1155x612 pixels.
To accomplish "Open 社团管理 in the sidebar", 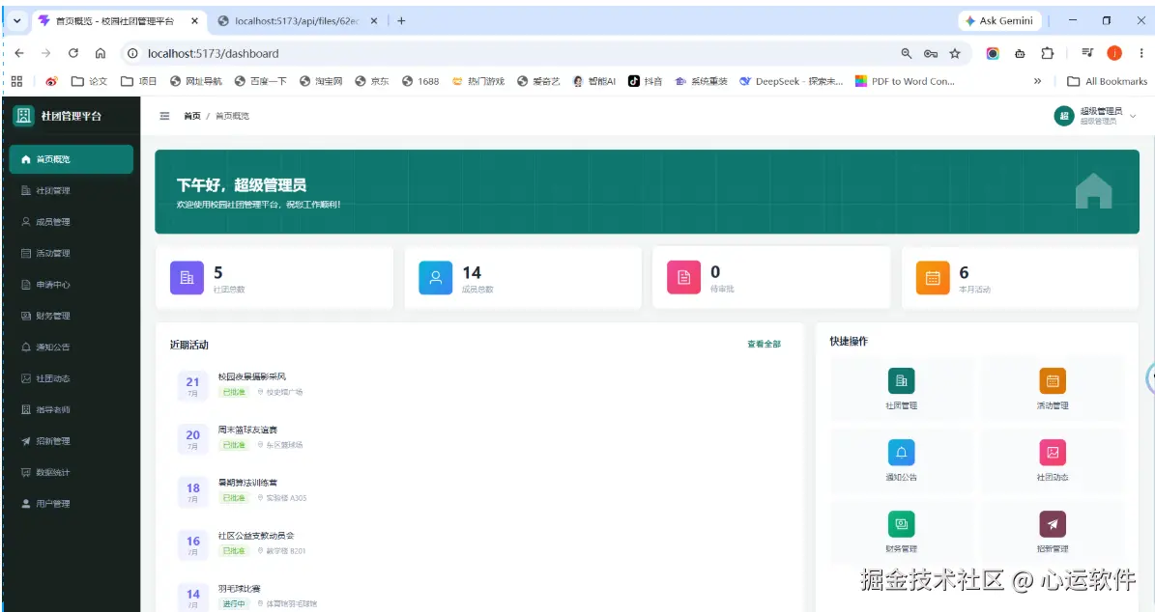I will click(72, 190).
